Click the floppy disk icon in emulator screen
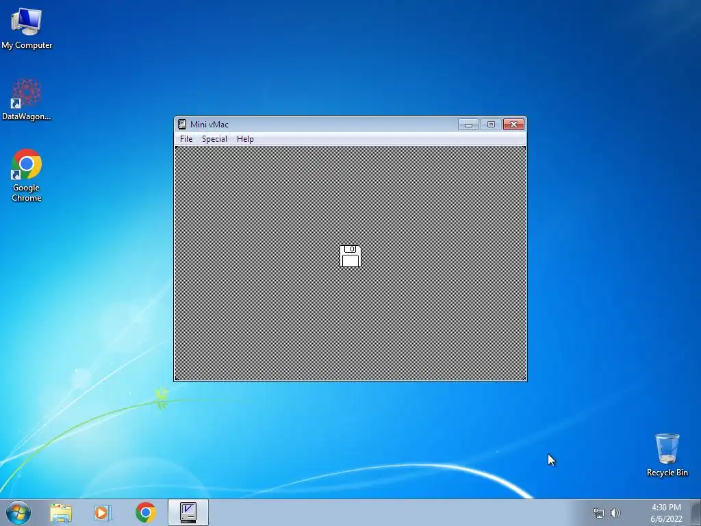This screenshot has height=526, width=701. click(350, 256)
